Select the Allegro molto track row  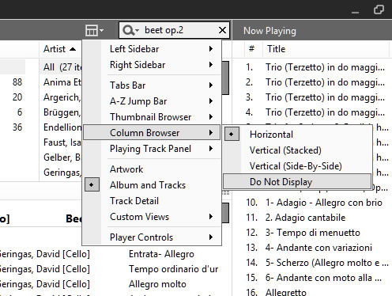click(157, 284)
